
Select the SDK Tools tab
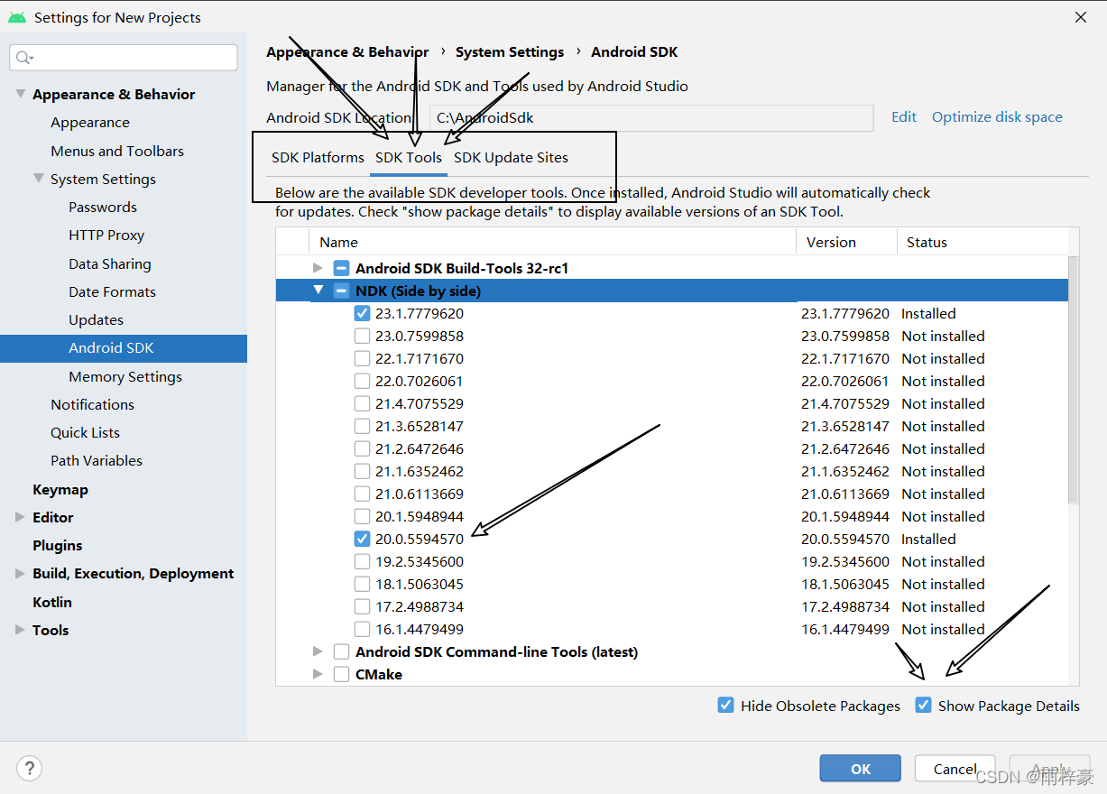tap(409, 157)
